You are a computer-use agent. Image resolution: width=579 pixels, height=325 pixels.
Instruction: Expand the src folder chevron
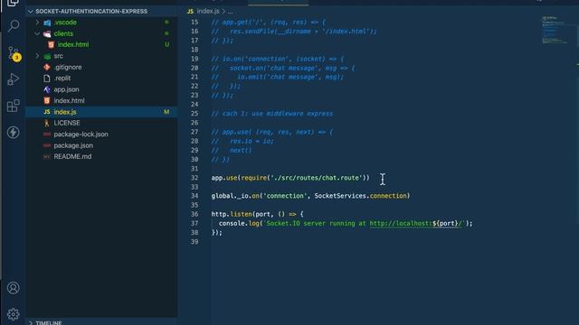click(x=38, y=56)
